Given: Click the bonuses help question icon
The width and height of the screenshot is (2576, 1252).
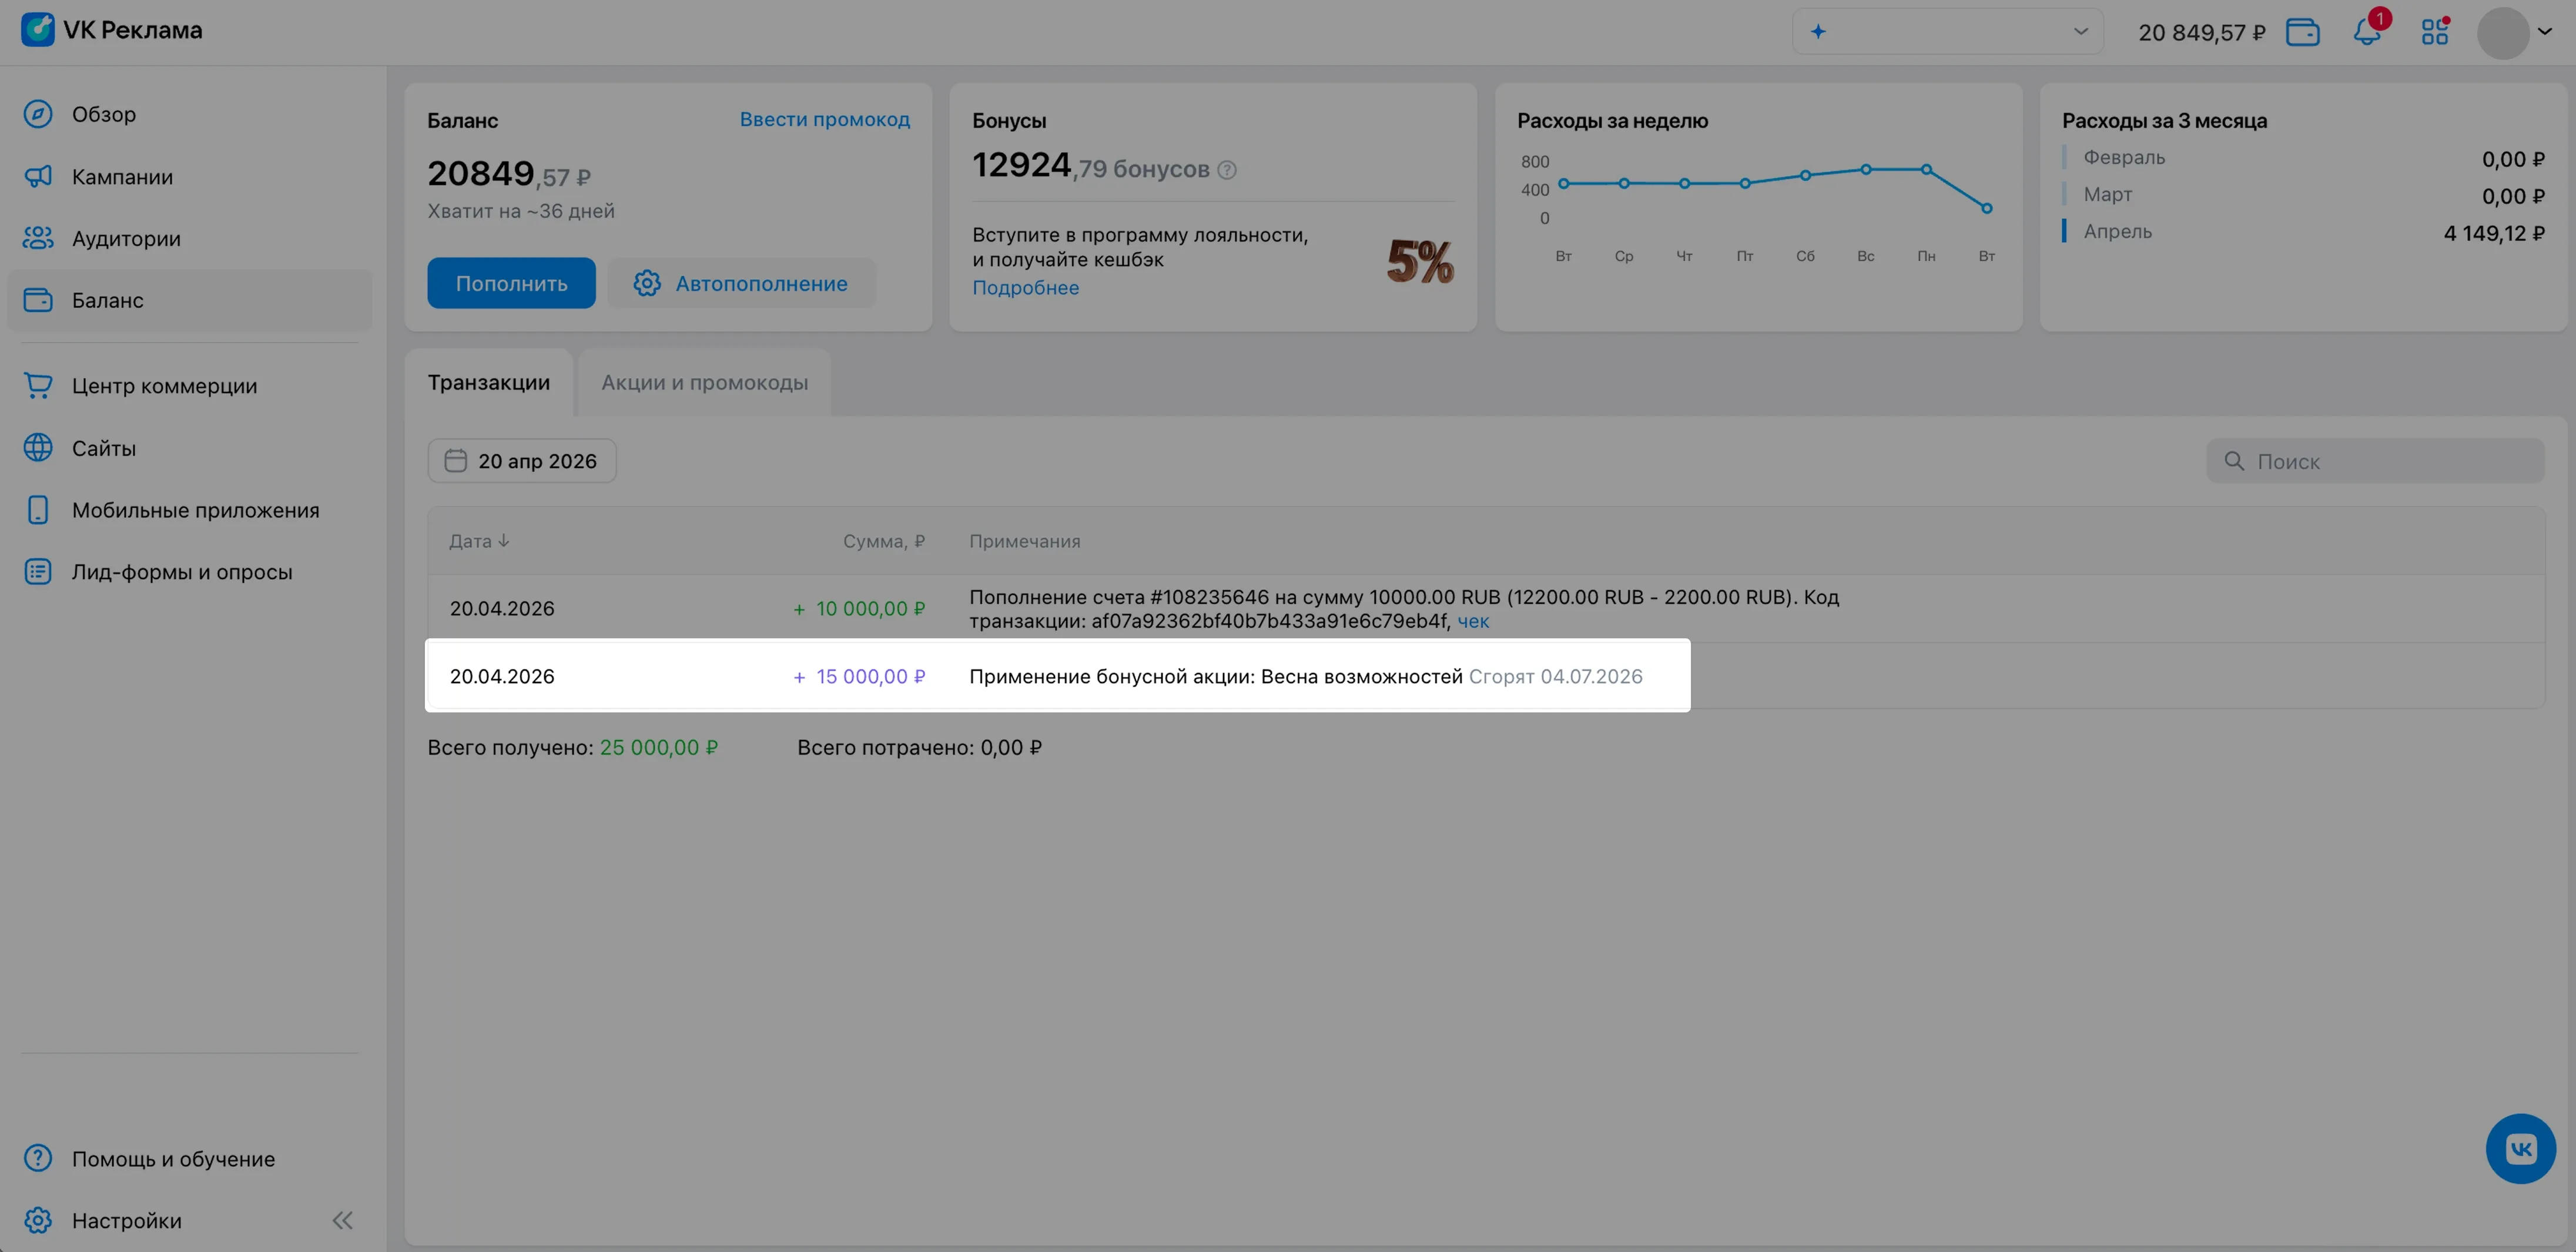Looking at the screenshot, I should click(1227, 170).
